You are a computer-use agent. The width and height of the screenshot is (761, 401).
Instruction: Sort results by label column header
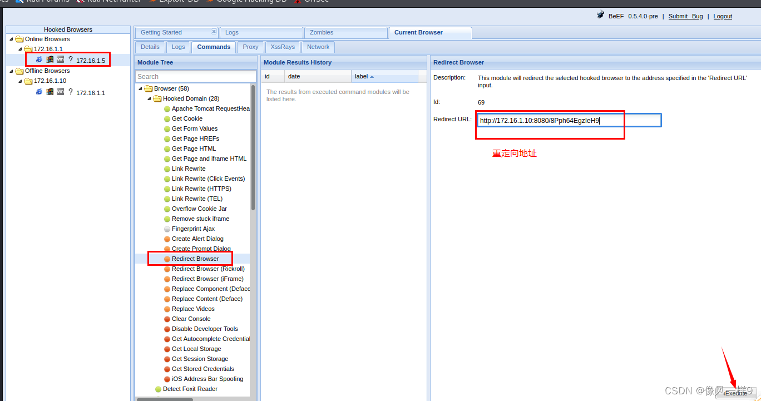tap(384, 76)
